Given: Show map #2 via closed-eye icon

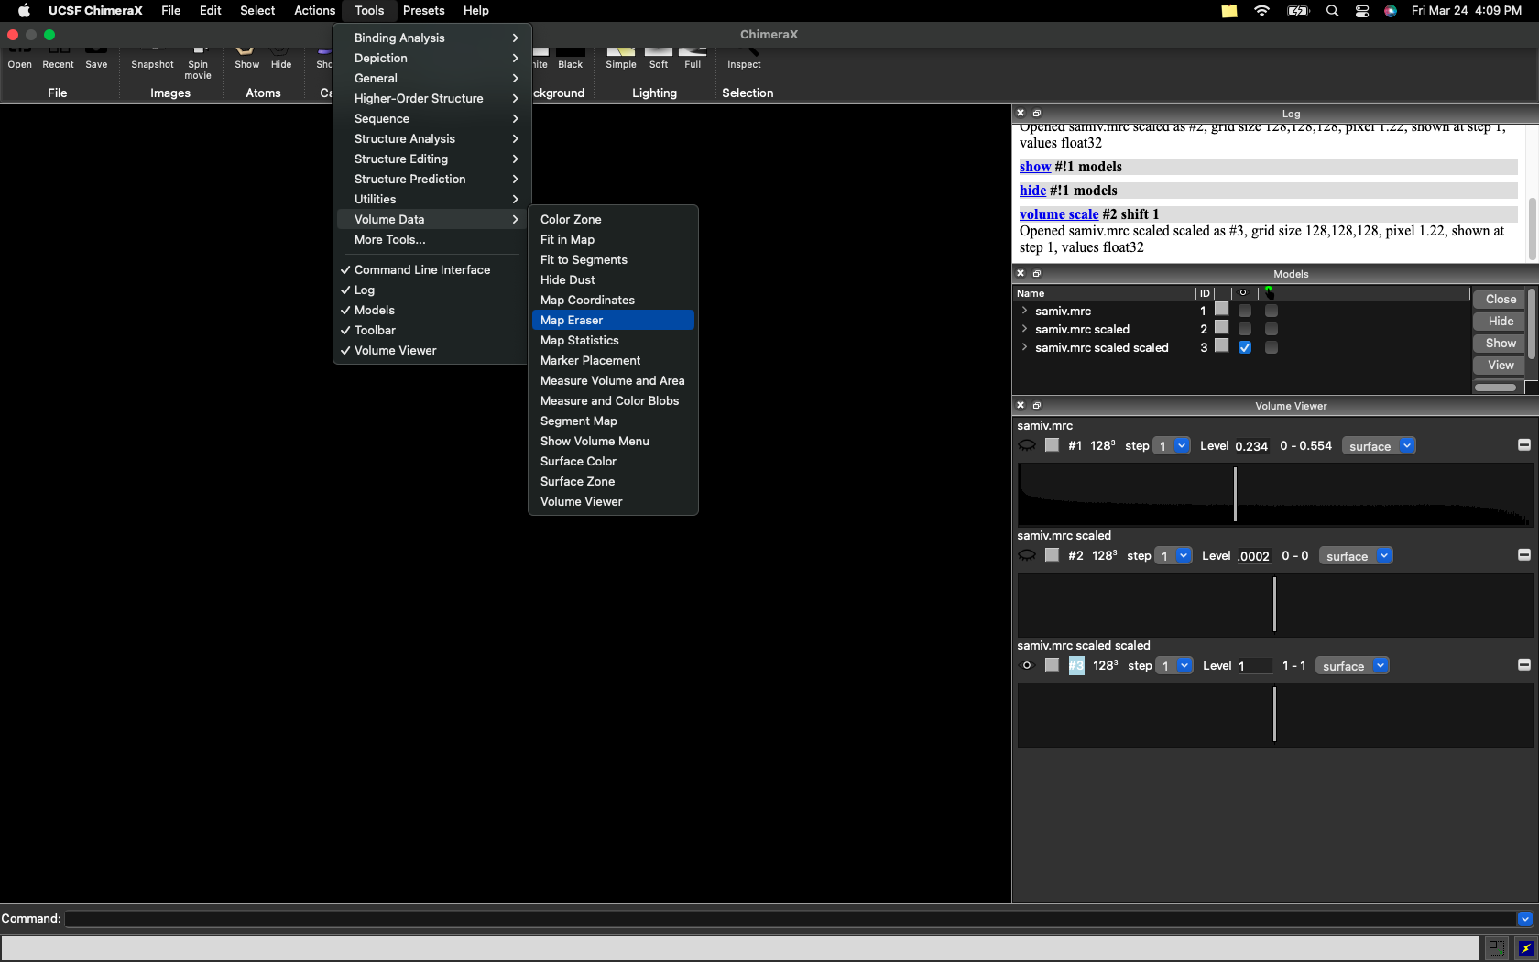Looking at the screenshot, I should [1027, 556].
